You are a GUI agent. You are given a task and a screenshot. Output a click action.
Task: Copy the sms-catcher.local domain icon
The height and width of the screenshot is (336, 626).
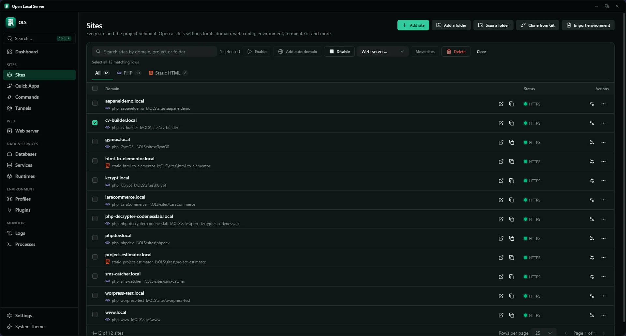pyautogui.click(x=512, y=277)
